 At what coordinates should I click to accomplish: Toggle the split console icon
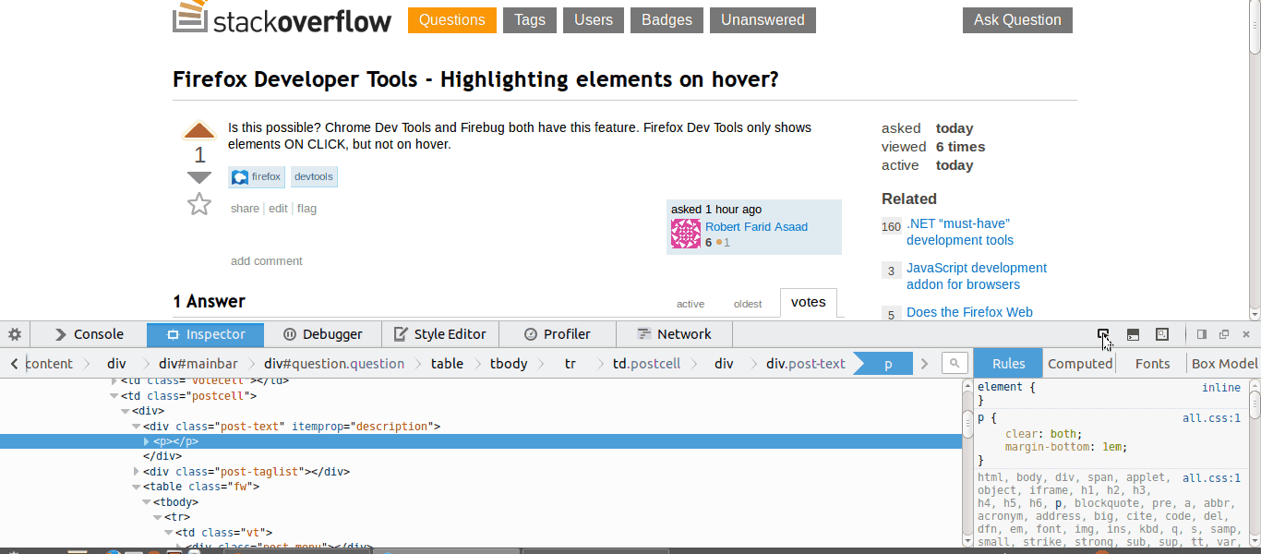point(1133,334)
